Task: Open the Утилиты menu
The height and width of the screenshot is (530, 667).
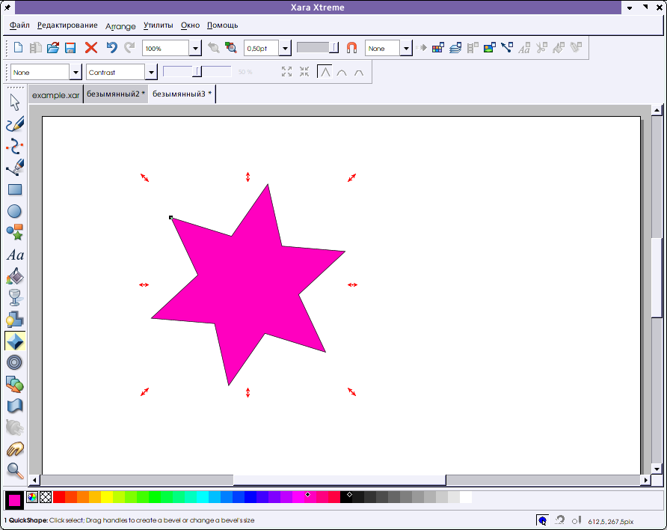Action: tap(158, 25)
